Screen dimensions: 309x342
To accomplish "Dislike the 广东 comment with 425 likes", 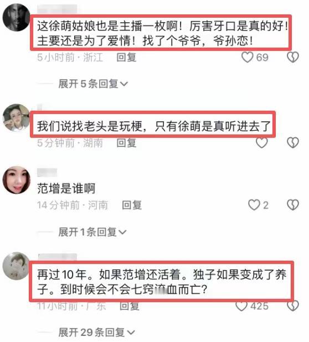I will (292, 306).
